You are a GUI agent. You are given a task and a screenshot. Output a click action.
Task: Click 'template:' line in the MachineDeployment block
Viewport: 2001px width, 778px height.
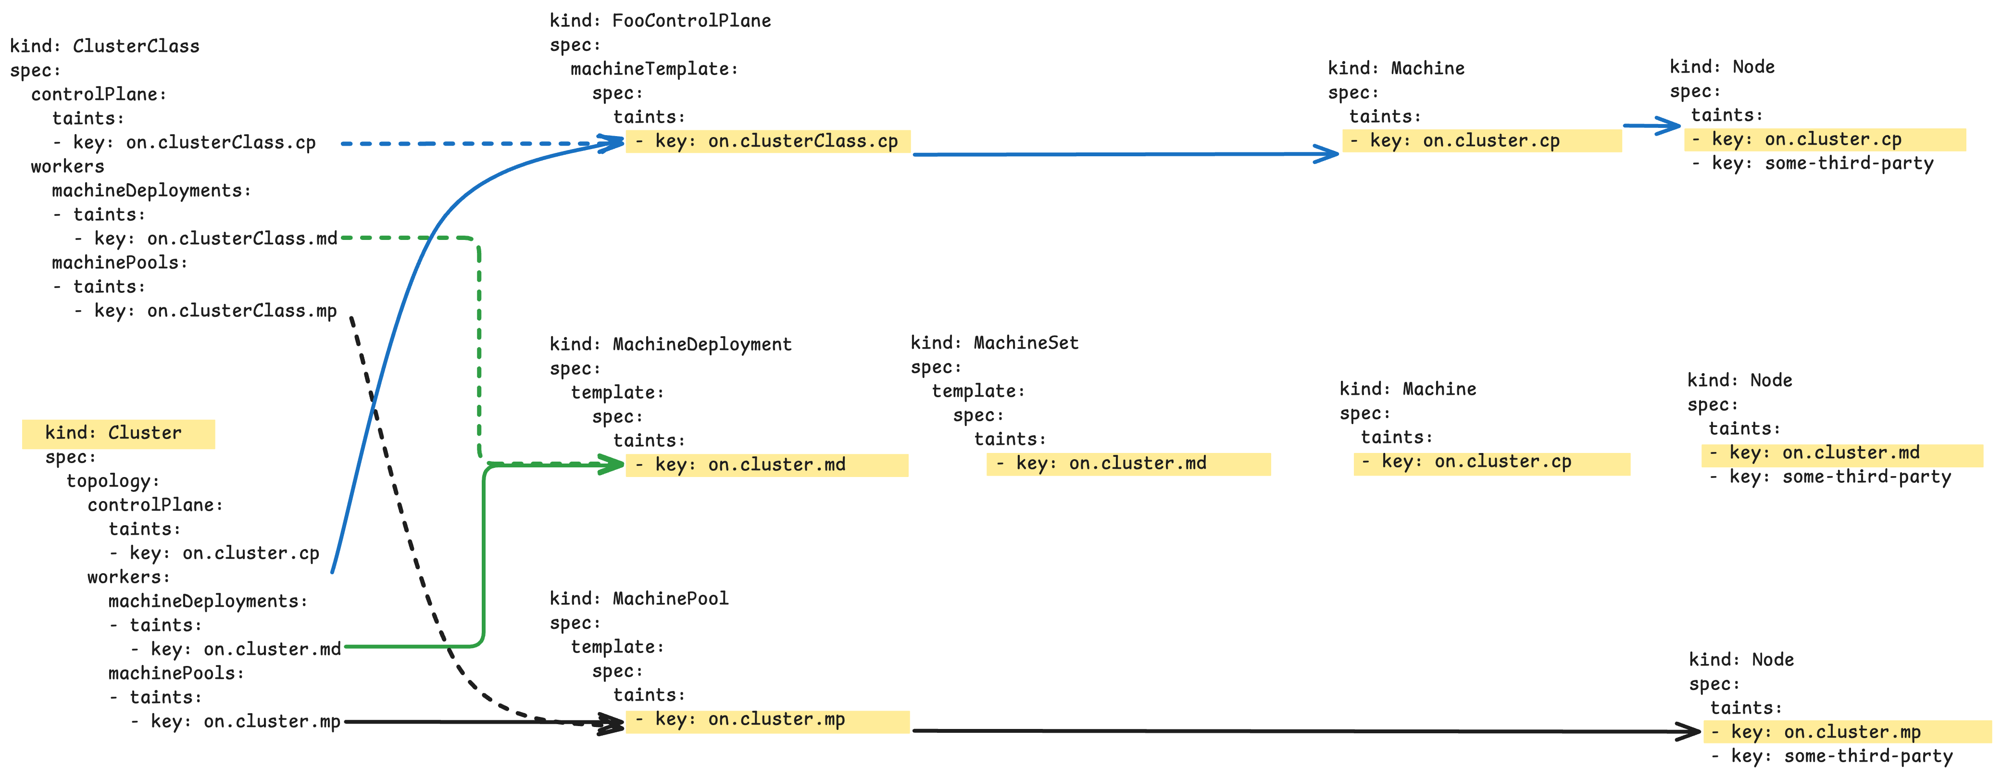617,393
